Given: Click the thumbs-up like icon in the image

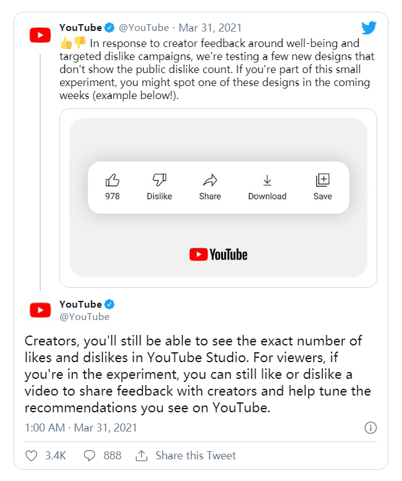Looking at the screenshot, I should [x=112, y=180].
